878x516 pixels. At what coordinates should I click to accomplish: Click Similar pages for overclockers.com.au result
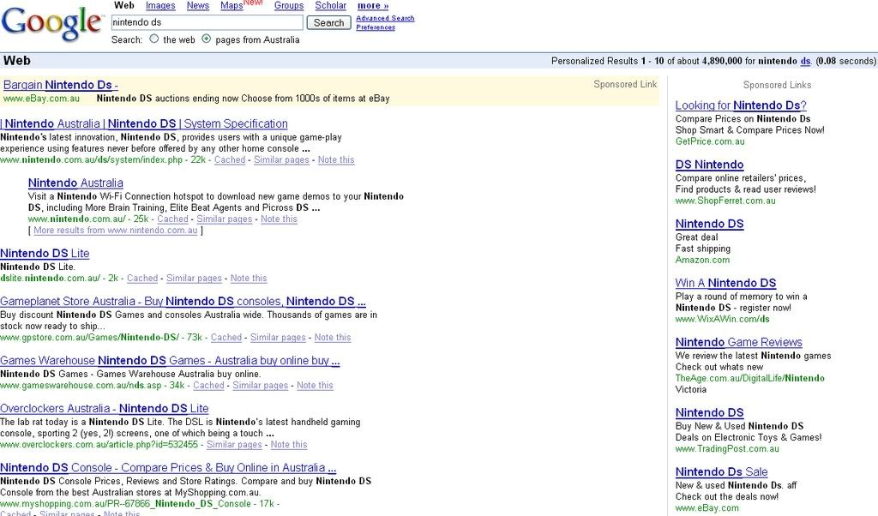tap(234, 445)
